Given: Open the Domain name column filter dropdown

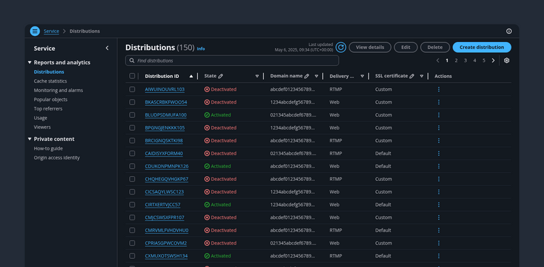Looking at the screenshot, I should pyautogui.click(x=316, y=76).
